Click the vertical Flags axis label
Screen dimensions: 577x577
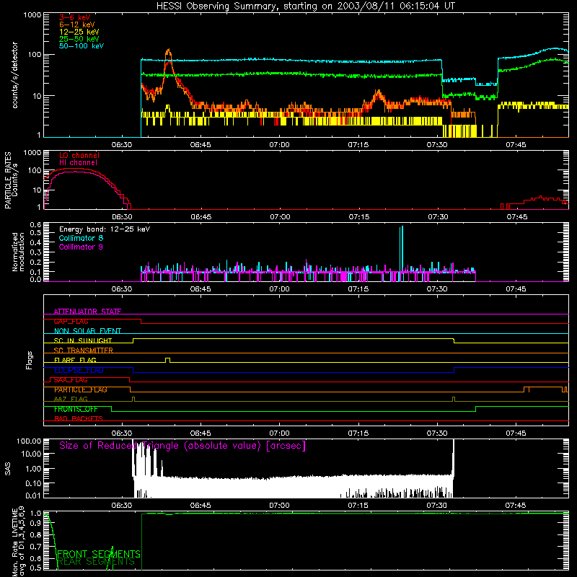[x=30, y=360]
